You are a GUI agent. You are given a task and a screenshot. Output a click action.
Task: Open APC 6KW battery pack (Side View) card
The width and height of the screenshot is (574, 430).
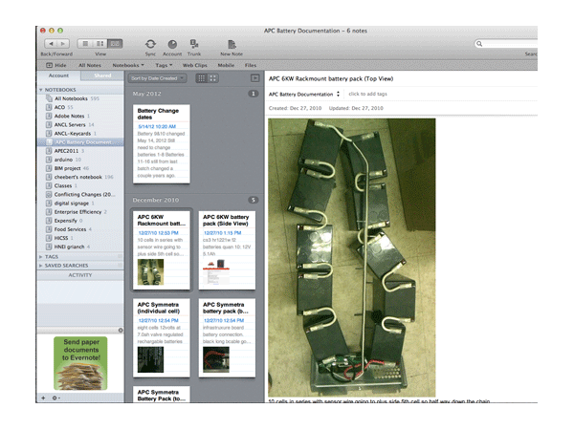(227, 250)
